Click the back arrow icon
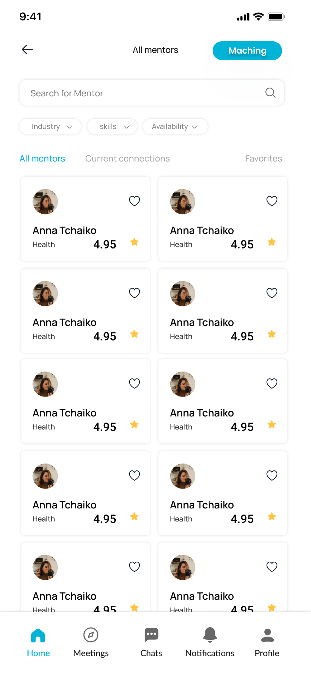311x675 pixels. 27,50
